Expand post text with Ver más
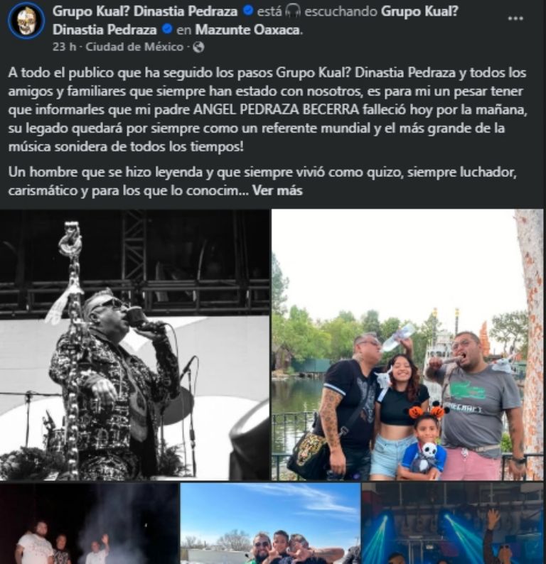This screenshot has height=564, width=546. click(x=277, y=190)
